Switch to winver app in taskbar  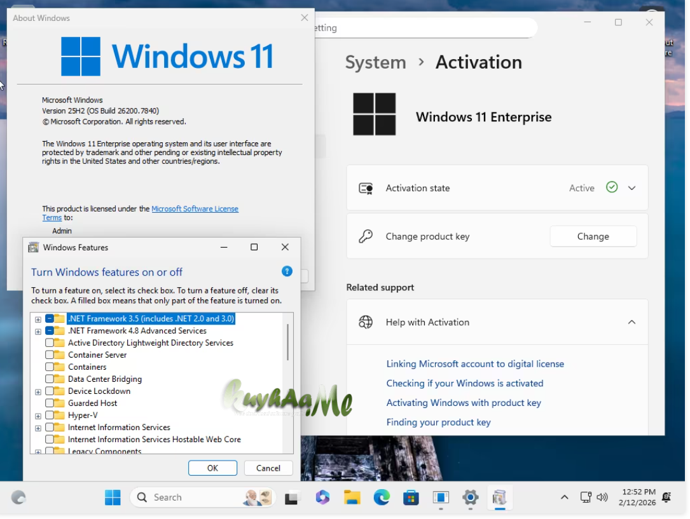coord(441,497)
